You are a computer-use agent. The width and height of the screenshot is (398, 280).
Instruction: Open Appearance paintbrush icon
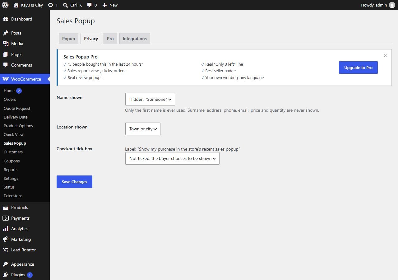6,264
